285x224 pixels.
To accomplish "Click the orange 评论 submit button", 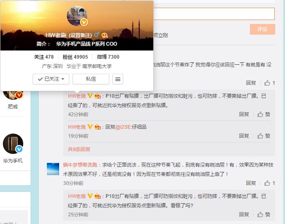I will [262, 29].
